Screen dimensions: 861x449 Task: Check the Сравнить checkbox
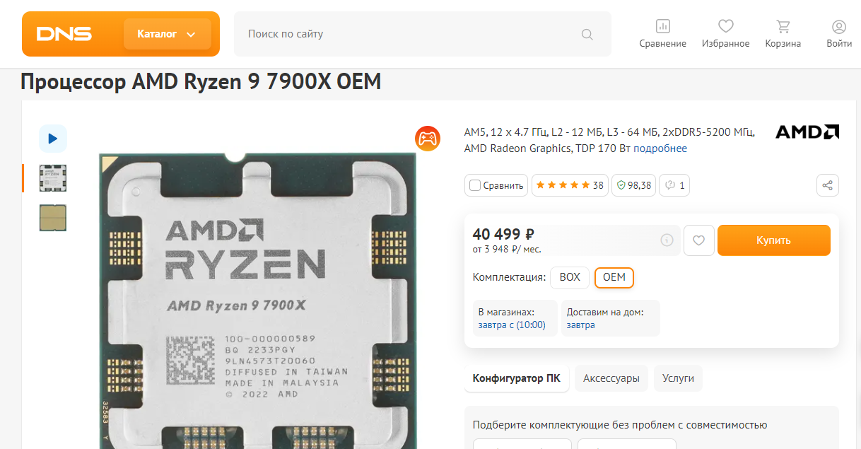(475, 185)
